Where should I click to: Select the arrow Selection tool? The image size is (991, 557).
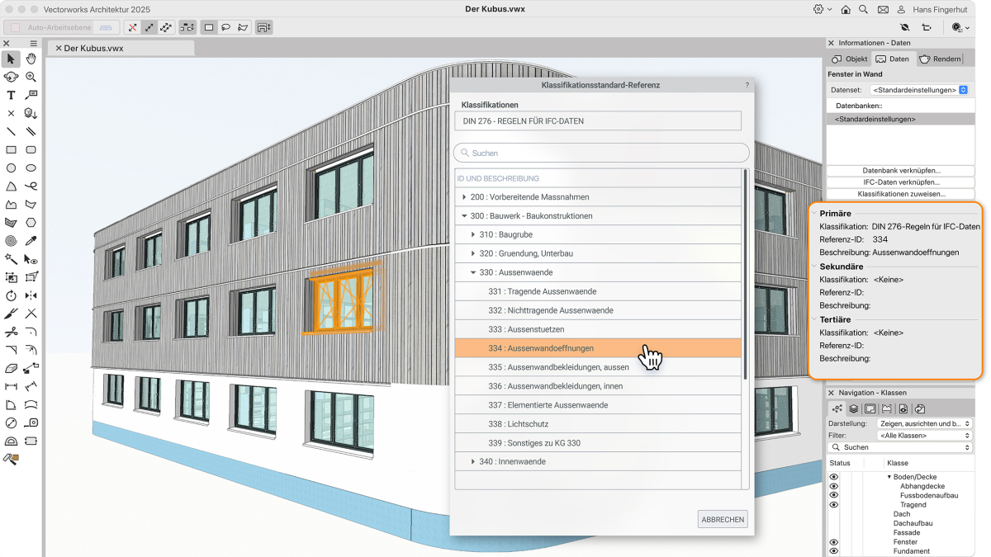[11, 59]
